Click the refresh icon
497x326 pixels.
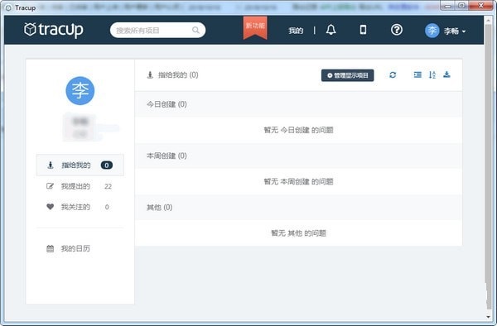coord(393,75)
